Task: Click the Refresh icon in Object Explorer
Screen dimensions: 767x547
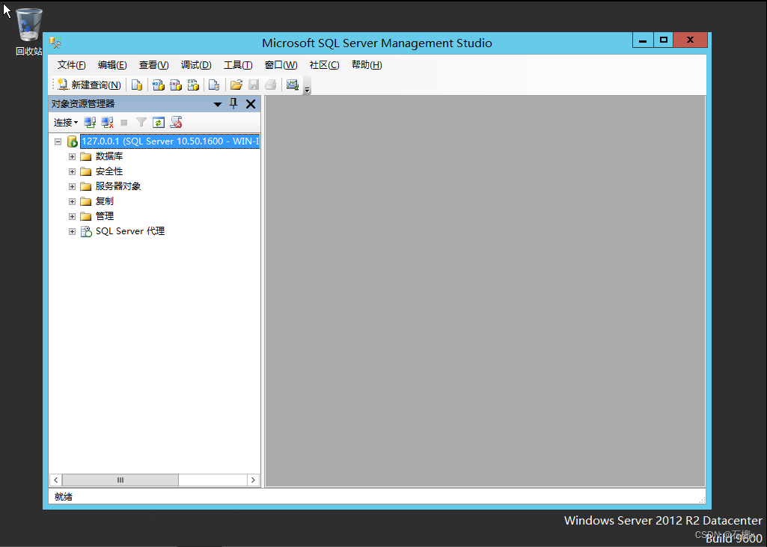Action: coord(159,122)
